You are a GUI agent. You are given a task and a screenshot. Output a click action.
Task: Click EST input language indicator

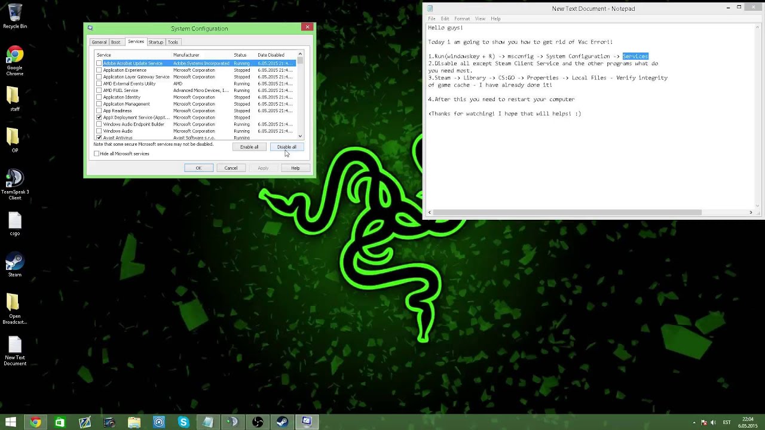pyautogui.click(x=727, y=422)
